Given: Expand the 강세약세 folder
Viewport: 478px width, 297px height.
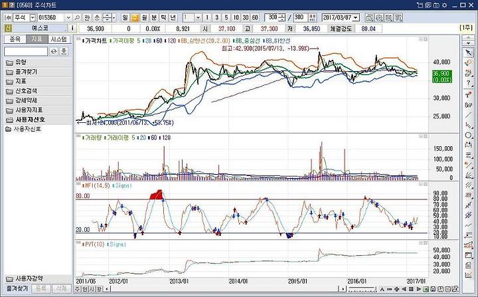Looking at the screenshot, I should click(x=38, y=100).
